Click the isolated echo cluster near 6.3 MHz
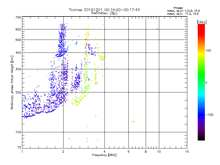This screenshot has width=220, height=165. [133, 121]
